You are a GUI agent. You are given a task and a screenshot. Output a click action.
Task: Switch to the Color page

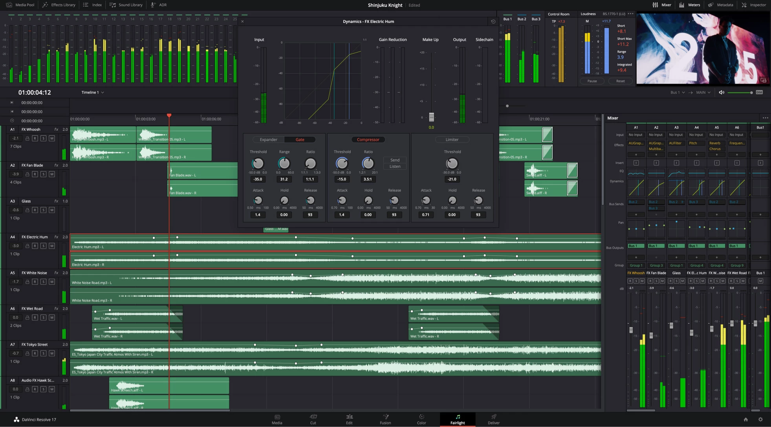point(421,419)
